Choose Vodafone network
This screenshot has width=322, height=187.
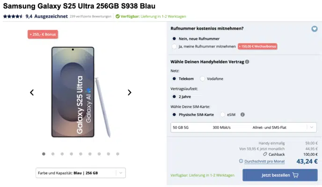pos(203,79)
